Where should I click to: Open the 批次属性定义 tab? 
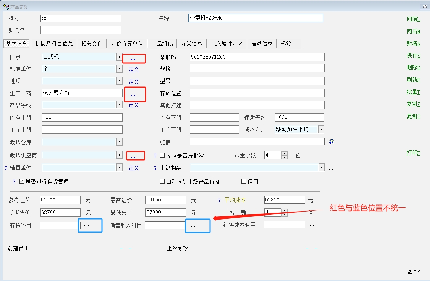[x=226, y=44]
